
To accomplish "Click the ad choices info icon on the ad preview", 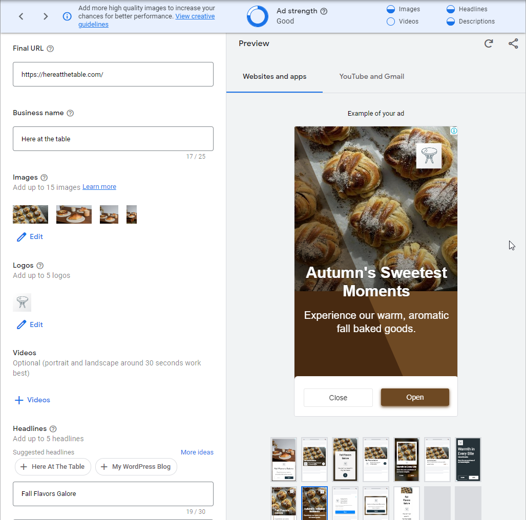I will 454,131.
